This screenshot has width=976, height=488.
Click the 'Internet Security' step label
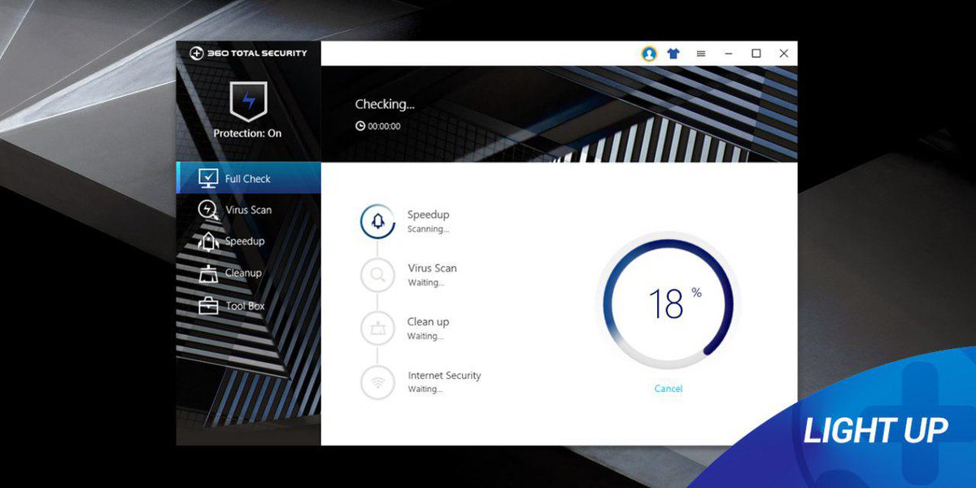pyautogui.click(x=444, y=376)
